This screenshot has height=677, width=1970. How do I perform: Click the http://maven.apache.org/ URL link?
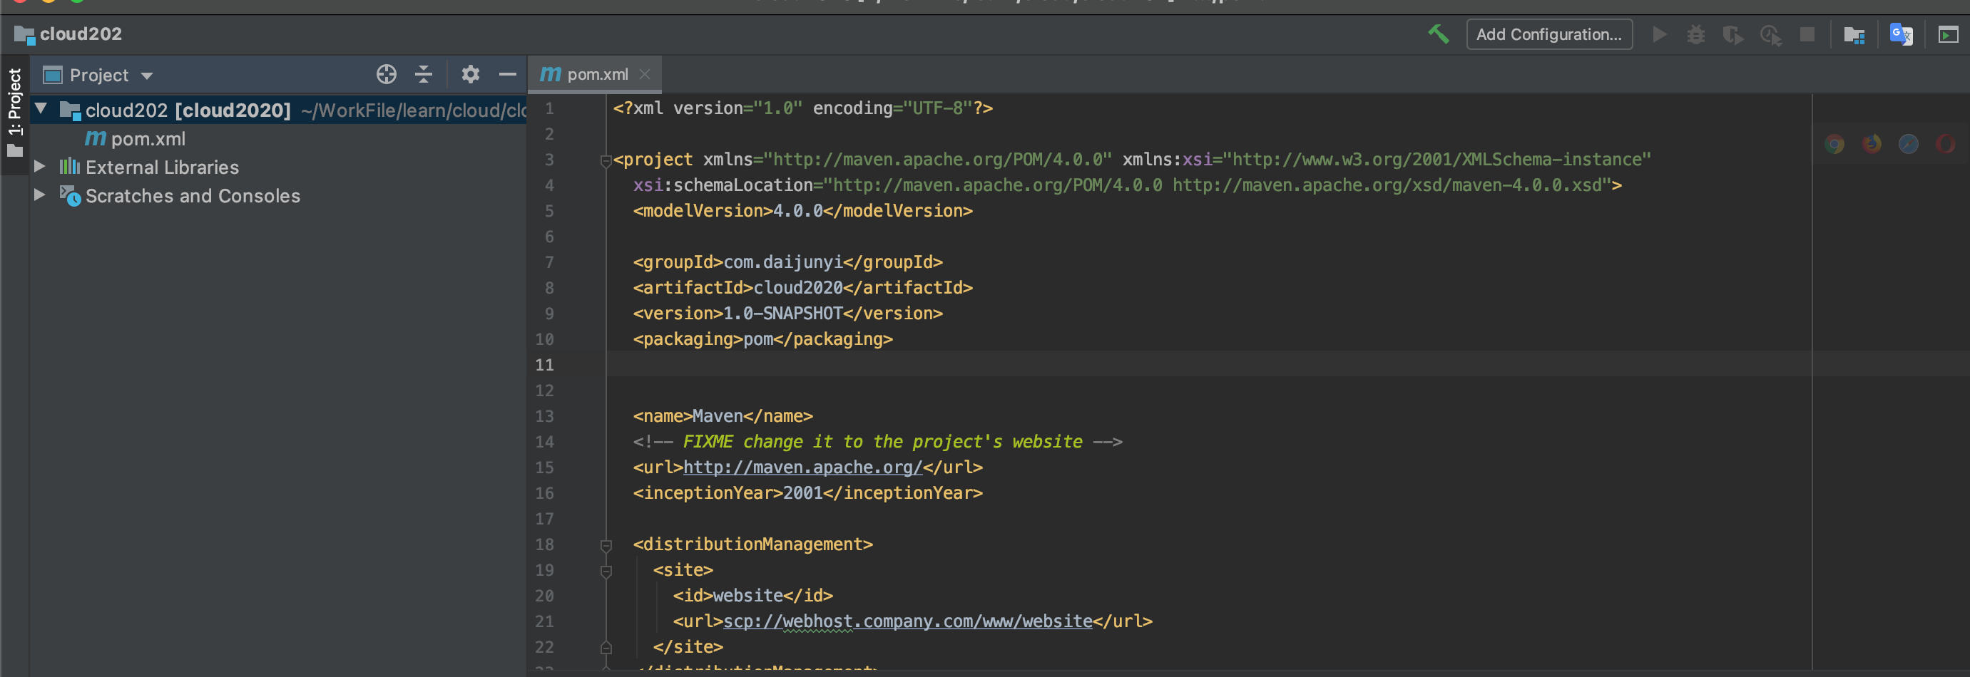[803, 467]
